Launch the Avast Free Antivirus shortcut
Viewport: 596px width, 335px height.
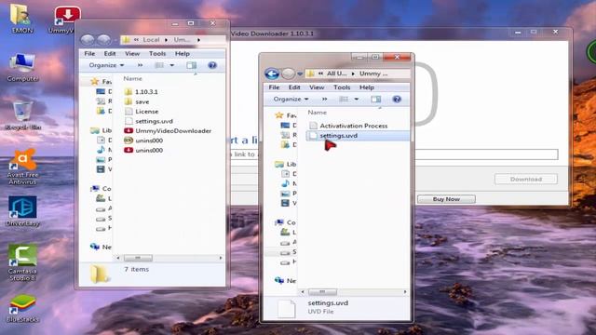[x=22, y=167]
